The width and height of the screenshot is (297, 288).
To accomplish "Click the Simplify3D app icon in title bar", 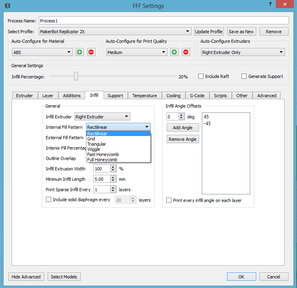I will point(7,6).
